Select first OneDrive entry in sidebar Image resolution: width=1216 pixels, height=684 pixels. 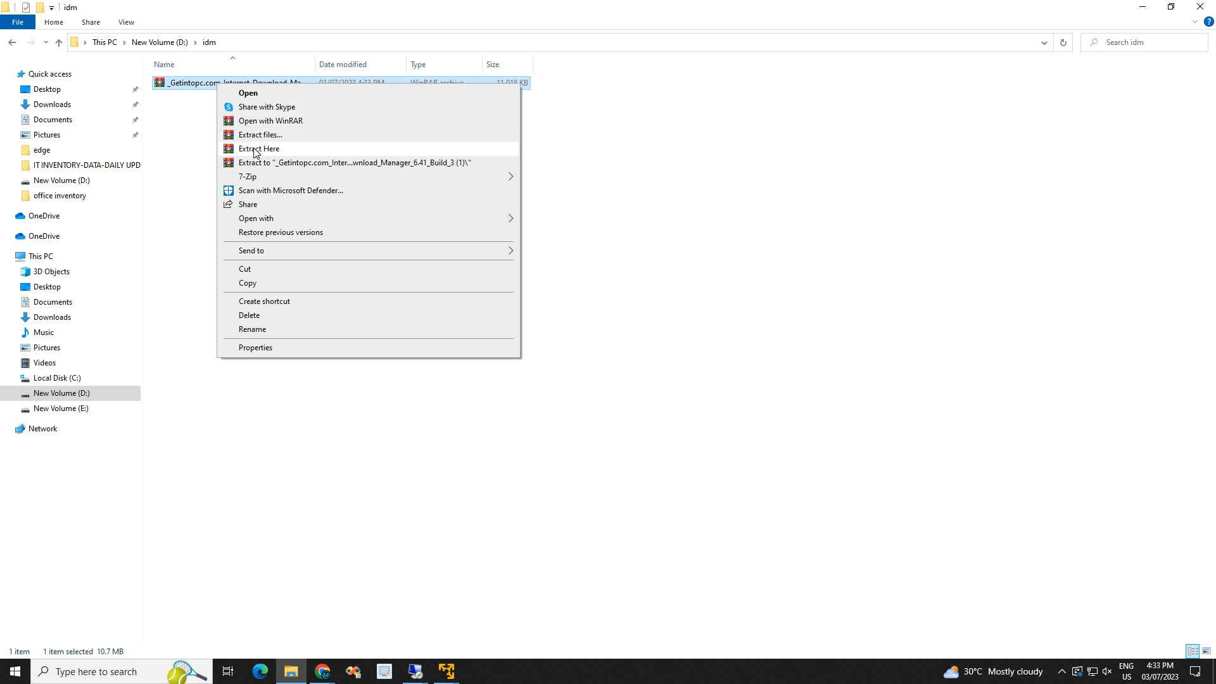click(x=44, y=216)
